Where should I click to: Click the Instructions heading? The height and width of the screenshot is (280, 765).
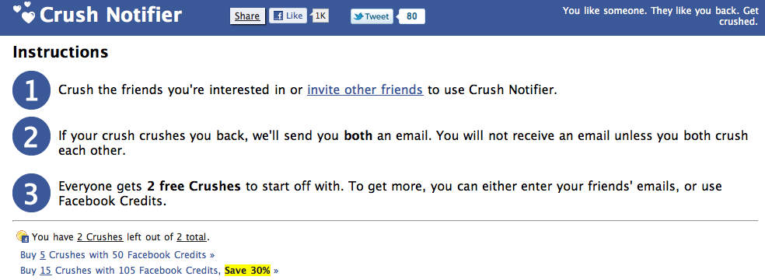point(61,52)
